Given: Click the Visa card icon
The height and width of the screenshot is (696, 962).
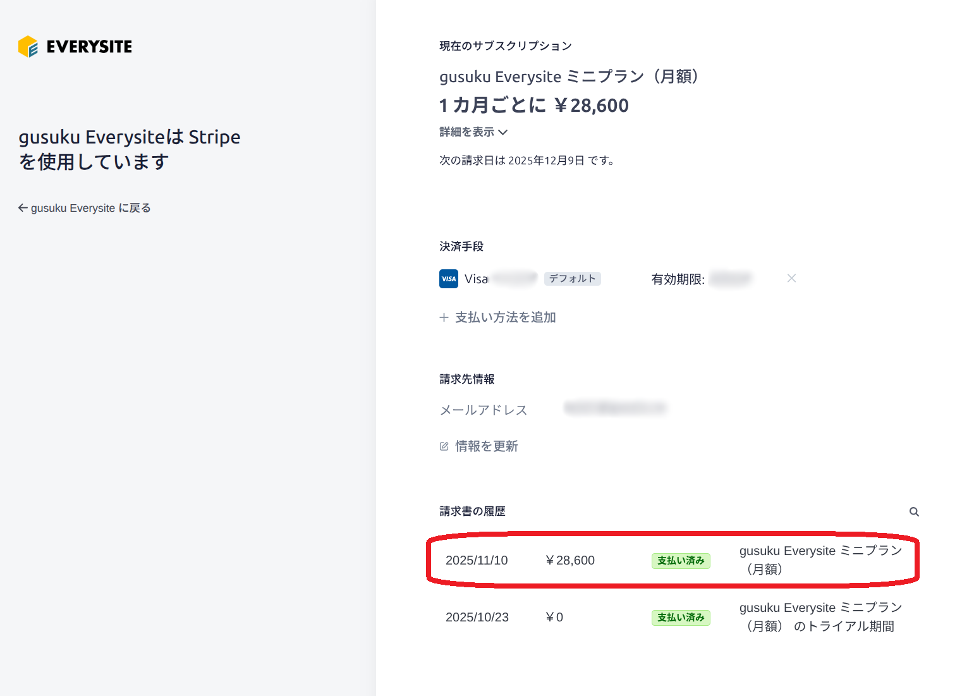Looking at the screenshot, I should pyautogui.click(x=449, y=279).
